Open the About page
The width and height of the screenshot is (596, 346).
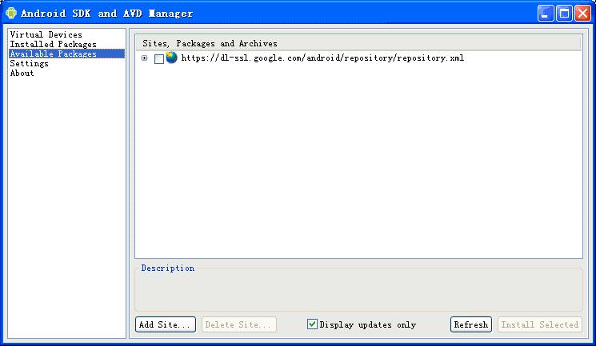click(22, 73)
